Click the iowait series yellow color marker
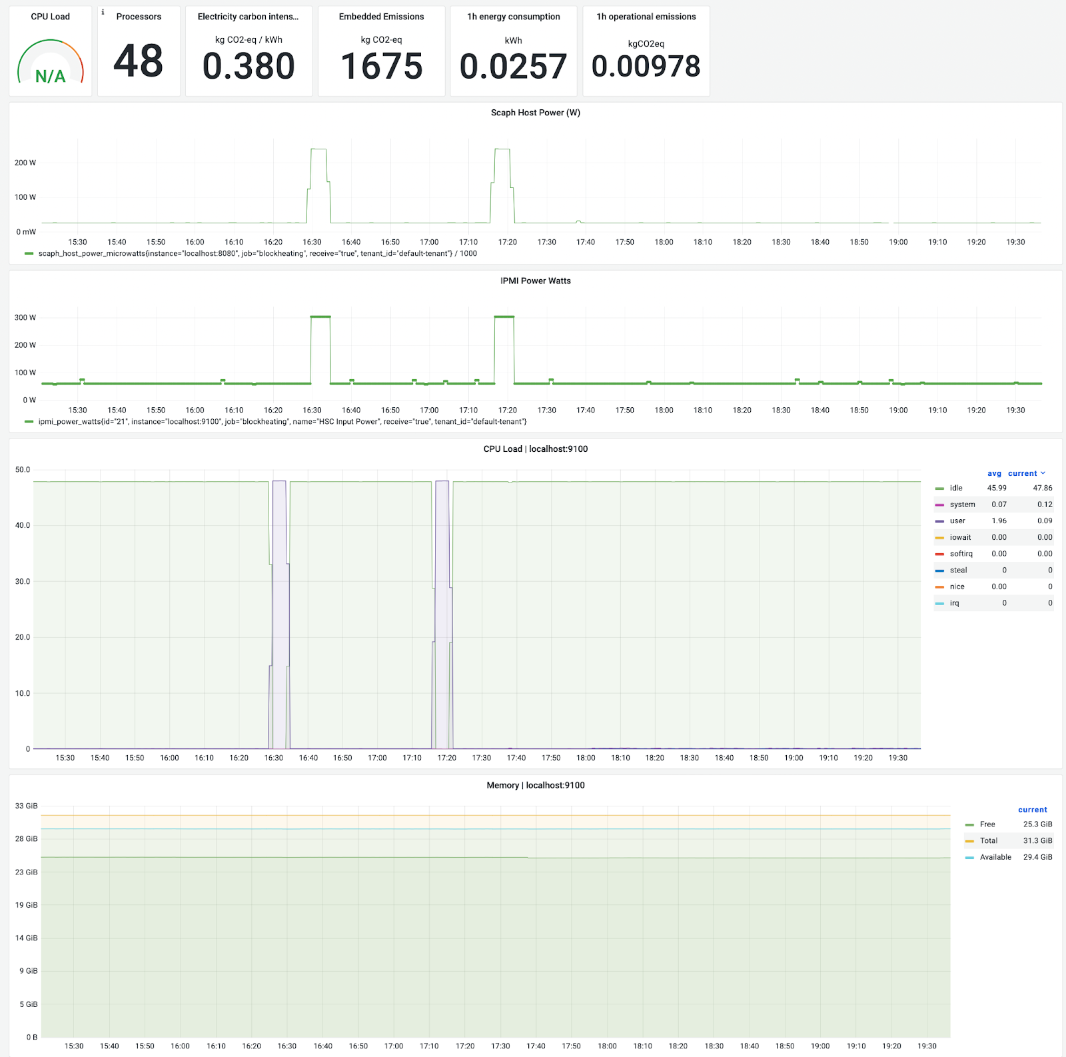The image size is (1066, 1057). (939, 538)
